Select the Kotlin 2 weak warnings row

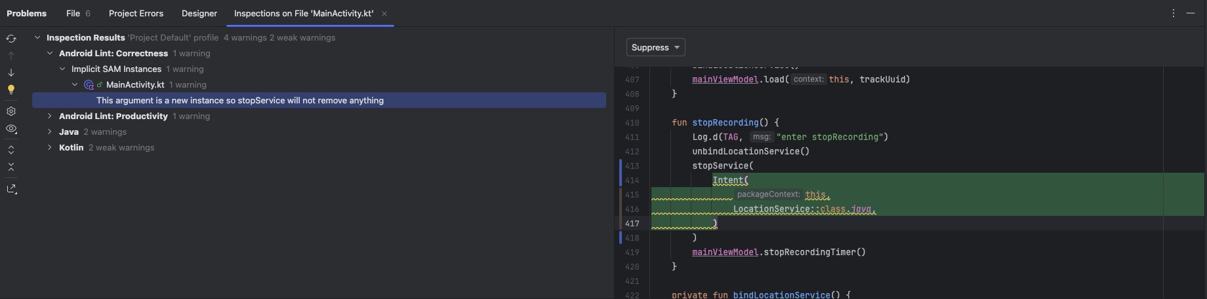(319, 147)
